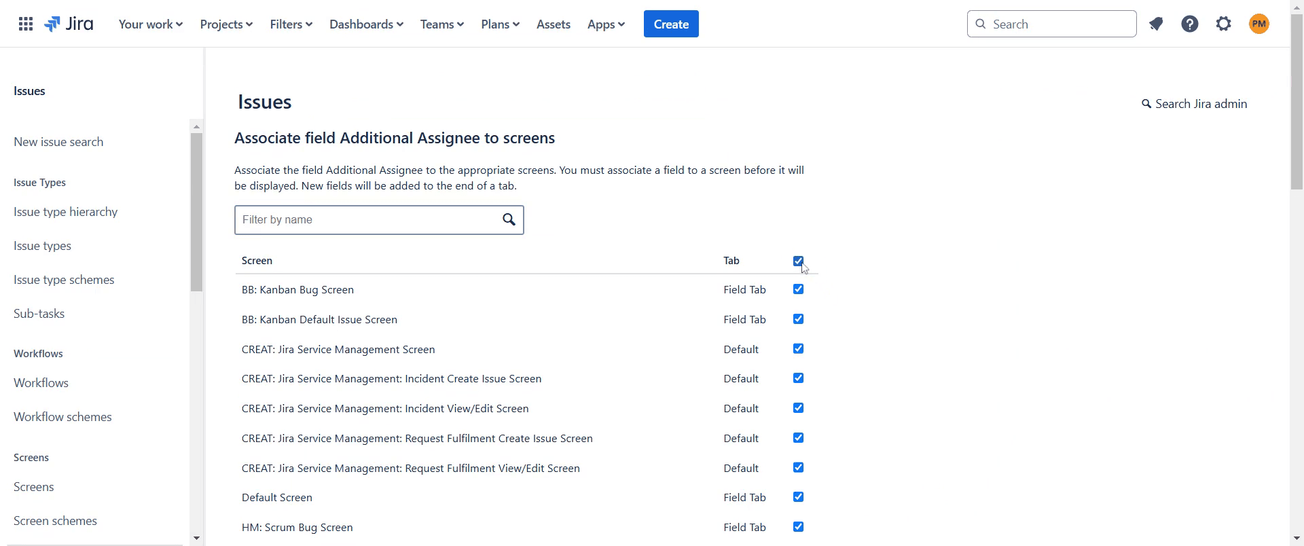
Task: Open Issue type schemes
Action: [x=64, y=280]
